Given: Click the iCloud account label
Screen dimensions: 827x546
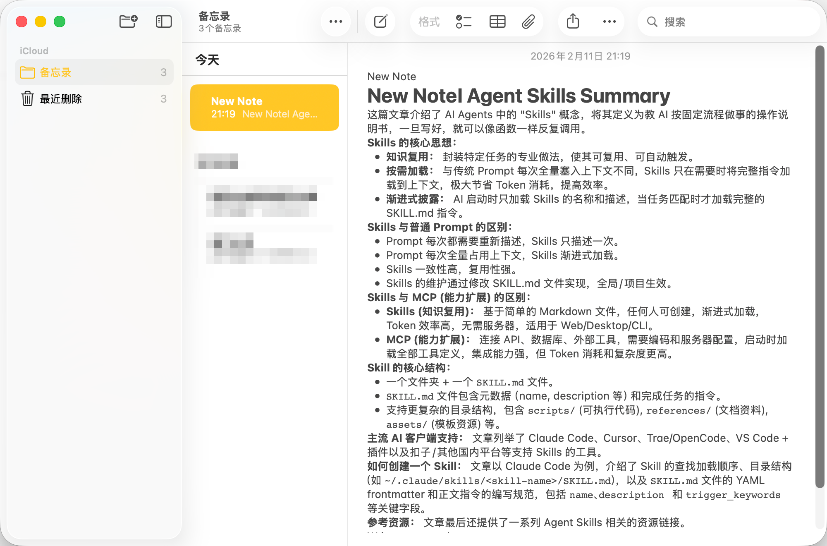Looking at the screenshot, I should tap(34, 51).
